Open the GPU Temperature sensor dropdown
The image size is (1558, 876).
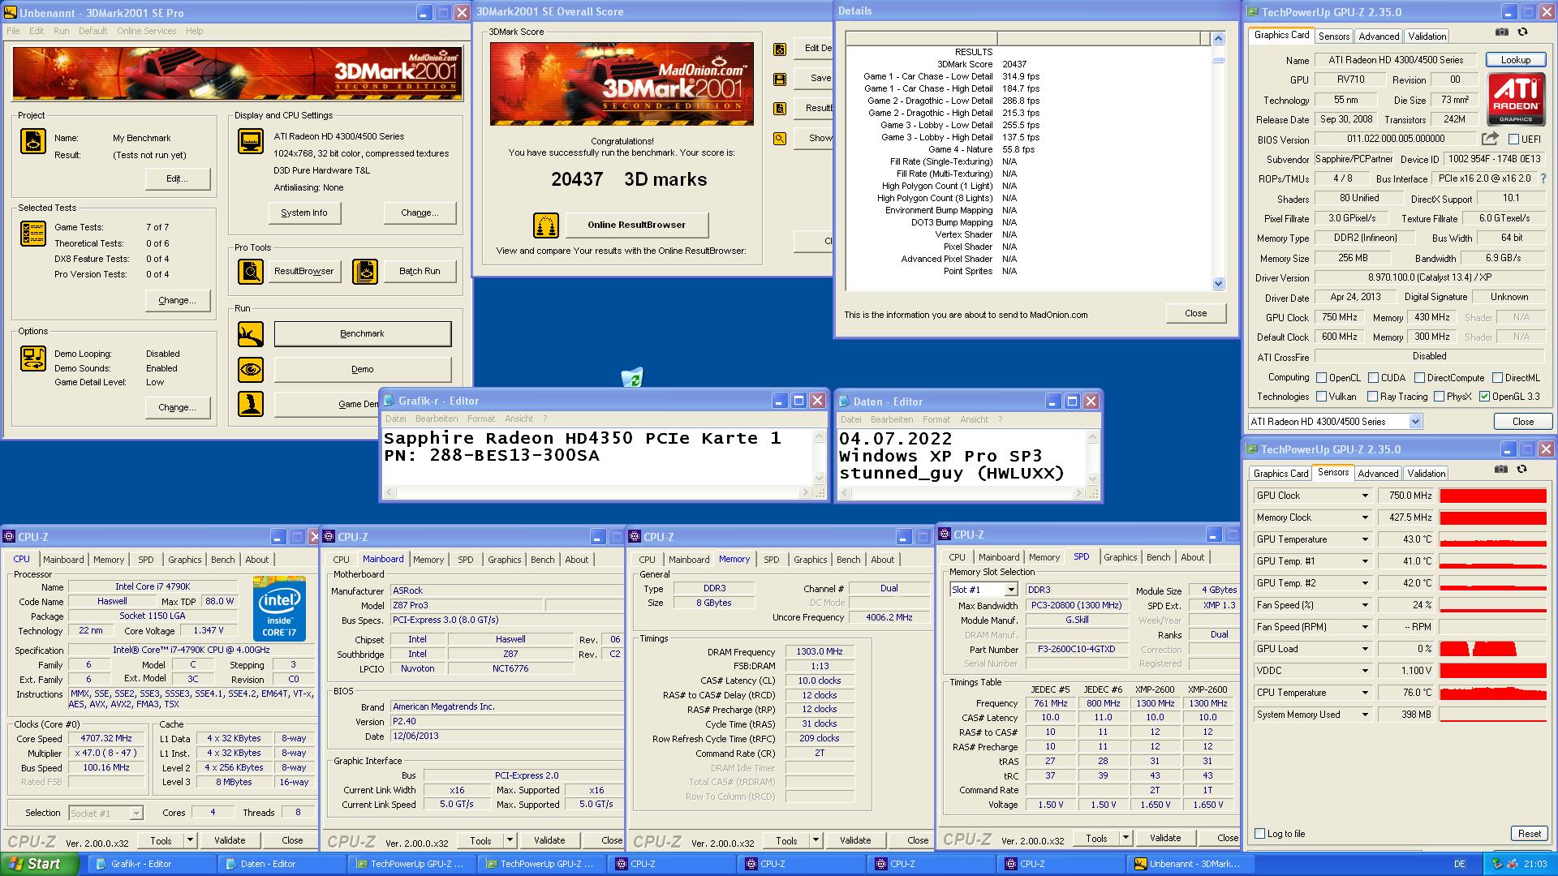tap(1365, 539)
